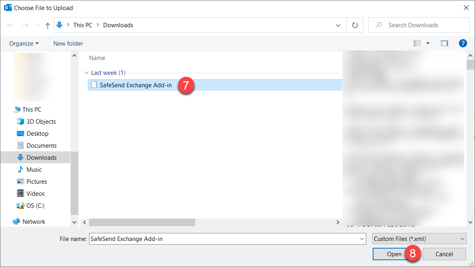475x267 pixels.
Task: Click the Outlook icon in title bar
Action: [x=8, y=8]
